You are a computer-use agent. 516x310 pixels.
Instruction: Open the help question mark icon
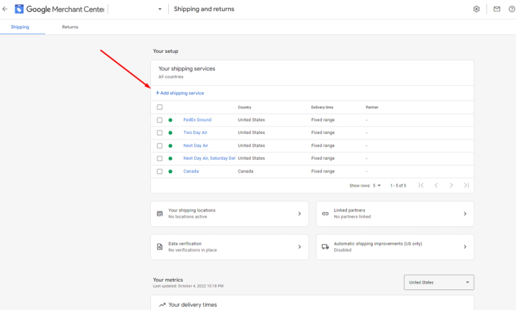tap(511, 9)
